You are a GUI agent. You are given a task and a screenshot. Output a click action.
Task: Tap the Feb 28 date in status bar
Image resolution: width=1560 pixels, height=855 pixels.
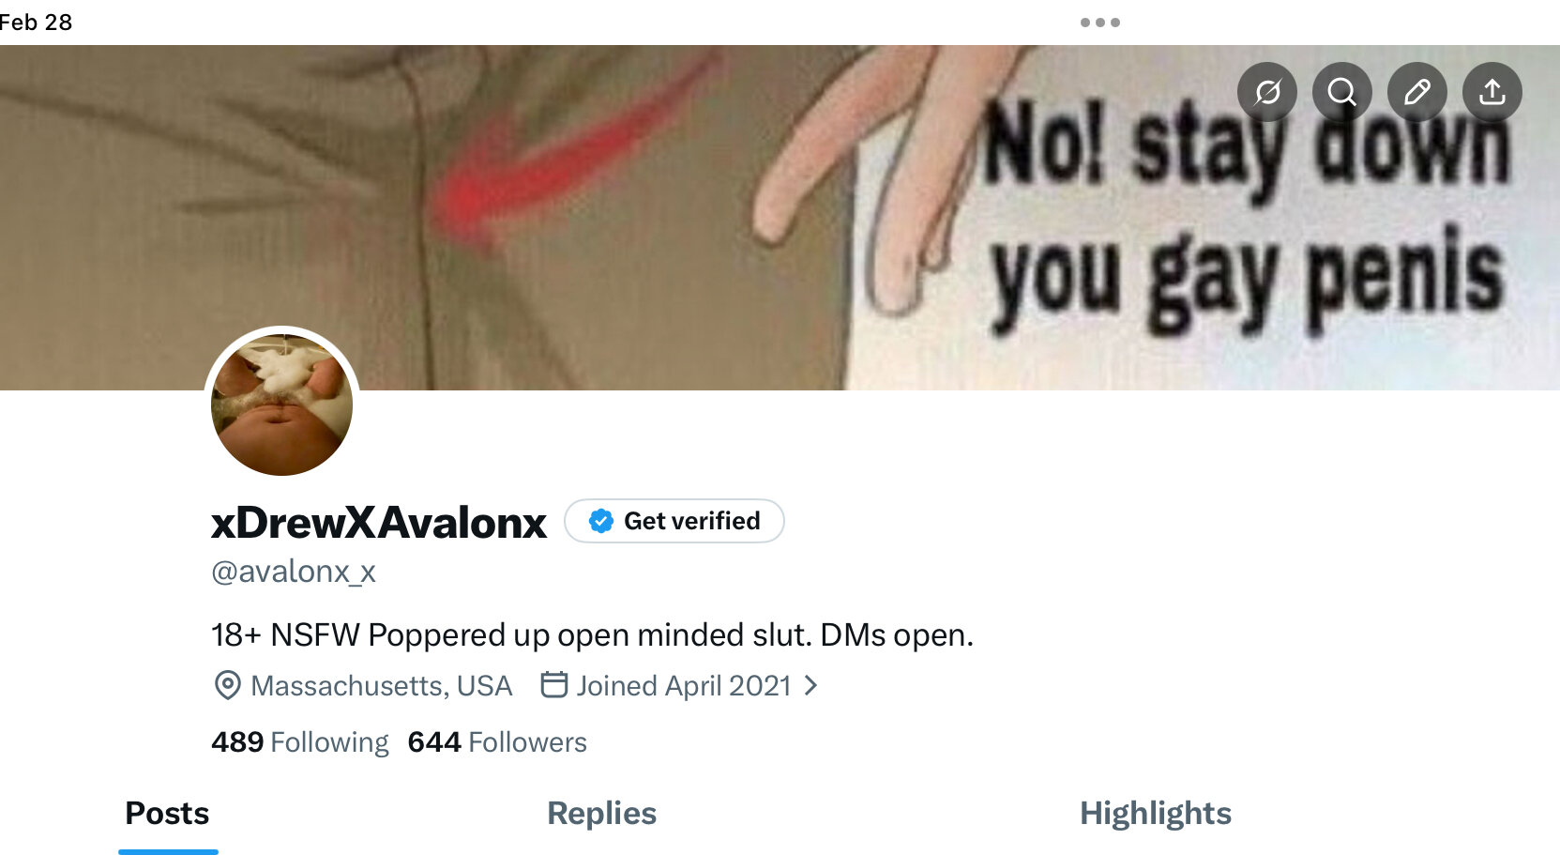pos(36,22)
